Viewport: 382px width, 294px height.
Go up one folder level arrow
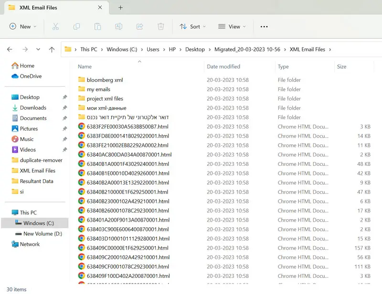point(52,49)
